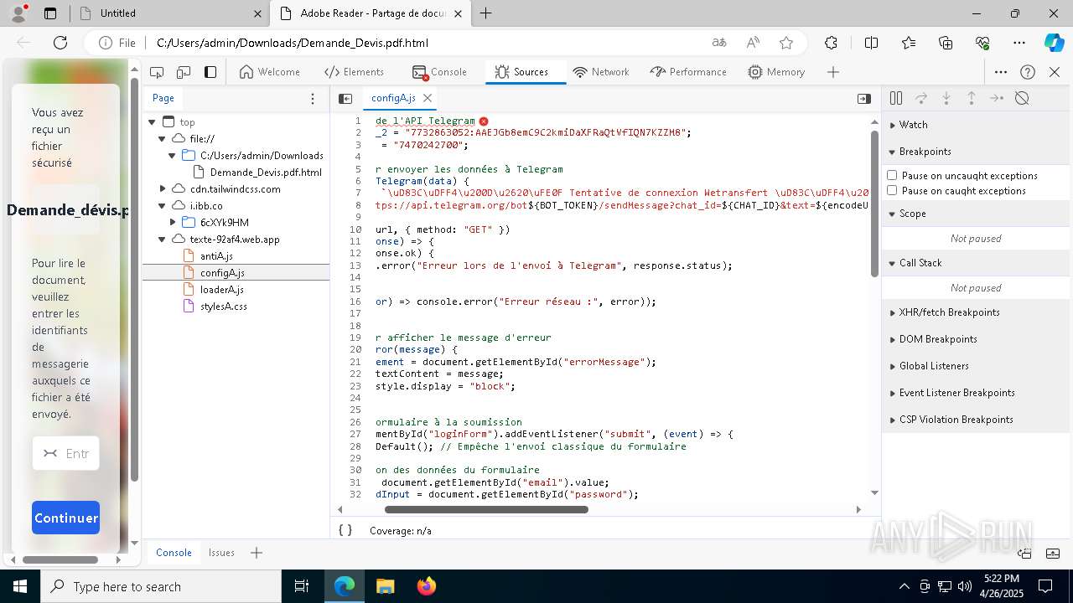The width and height of the screenshot is (1073, 603).
Task: Click the Continuer button on the page
Action: pos(66,518)
